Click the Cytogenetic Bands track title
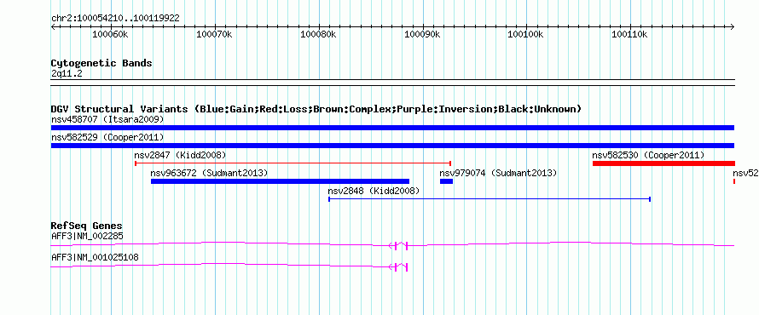The height and width of the screenshot is (315, 759). tap(101, 63)
